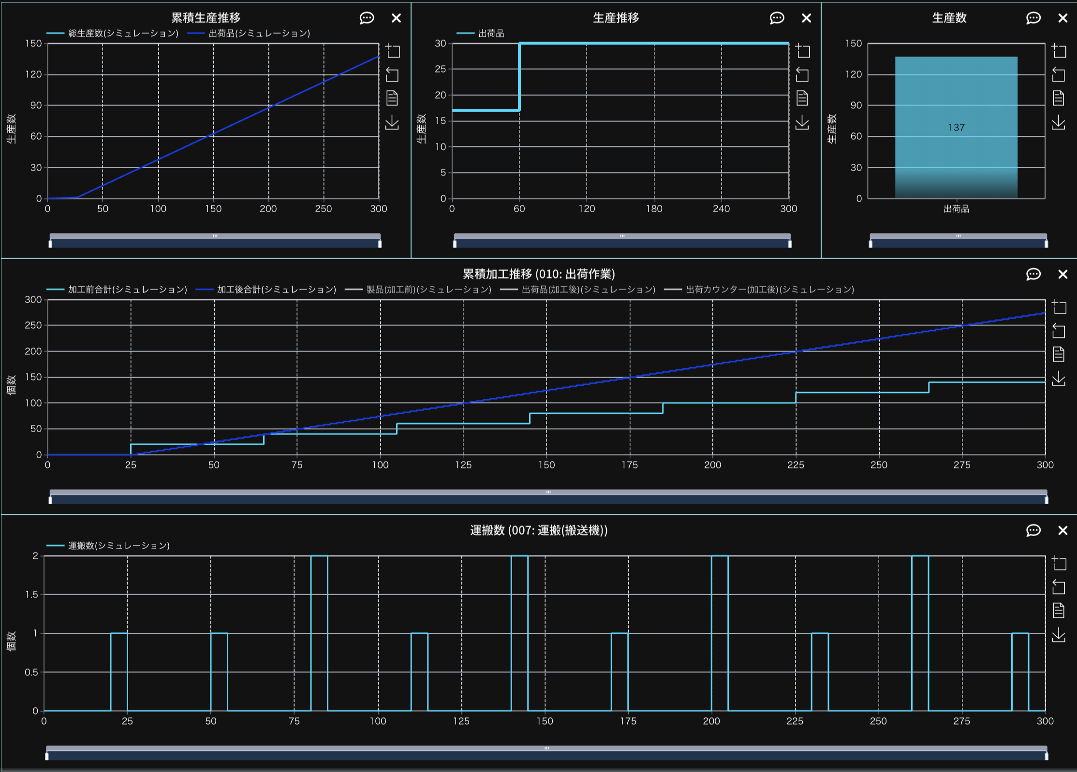1077x772 pixels.
Task: Click download icon in 生産推移 chart
Action: pos(802,122)
